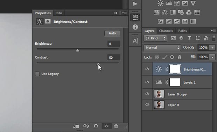Hide the Layer 0 copy layer
The height and width of the screenshot is (132, 217).
pos(147,94)
